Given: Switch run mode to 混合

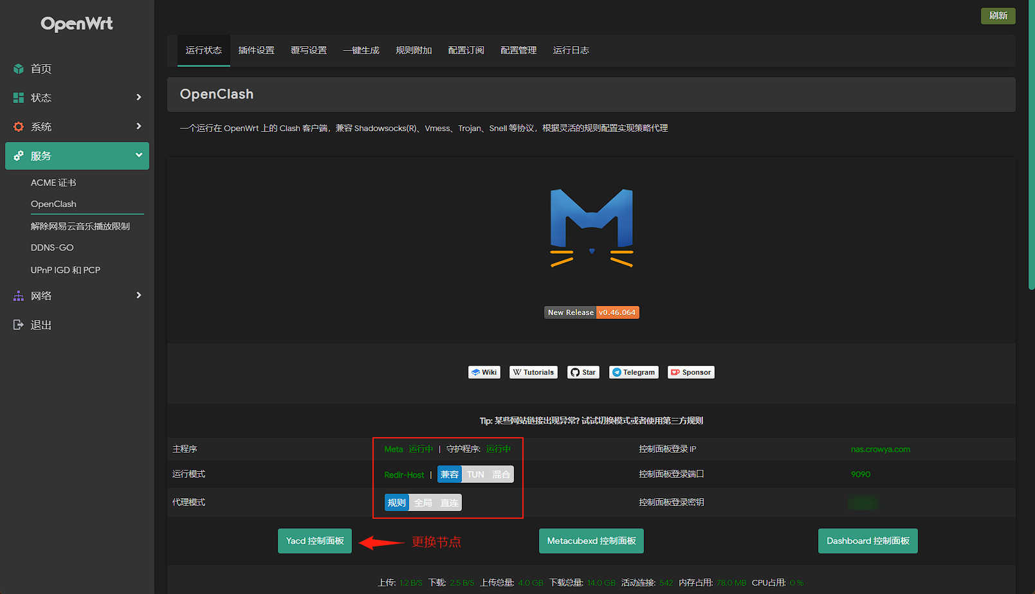Looking at the screenshot, I should [x=501, y=474].
